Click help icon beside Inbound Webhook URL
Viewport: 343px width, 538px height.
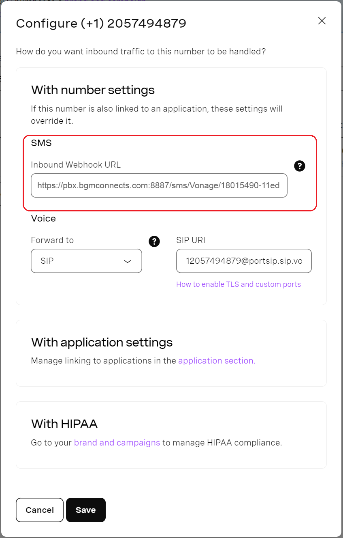299,166
